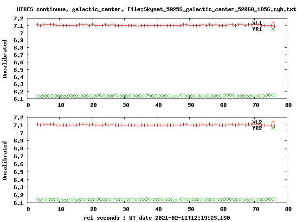Select the XL2 legend label

[257, 122]
